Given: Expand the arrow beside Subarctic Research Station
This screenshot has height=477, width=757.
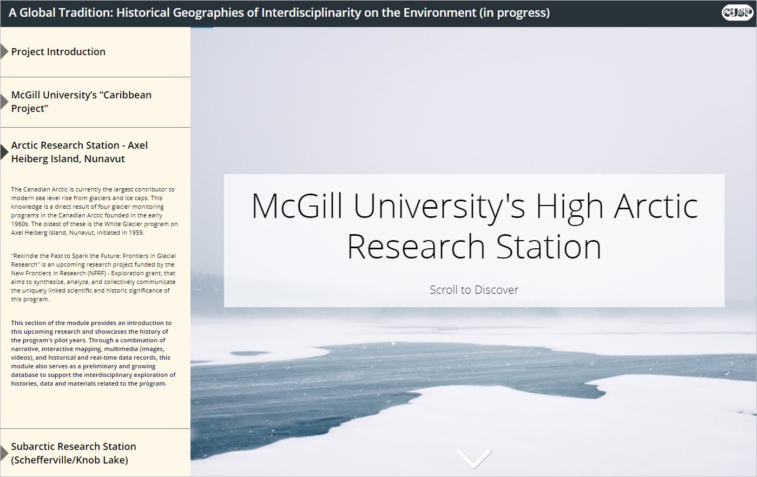Looking at the screenshot, I should pos(4,453).
